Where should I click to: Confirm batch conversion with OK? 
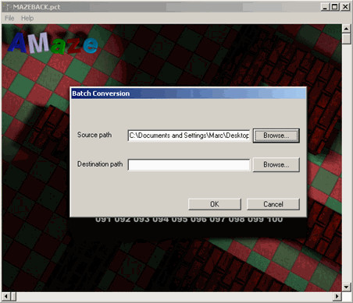[215, 204]
